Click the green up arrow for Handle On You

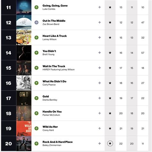[x=37, y=113]
